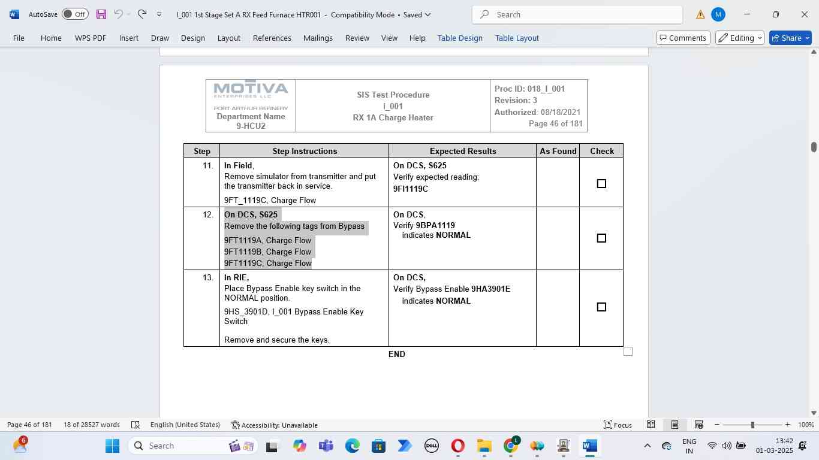Click the scroll down arrow of document scrollbar
The image size is (819, 460).
click(x=814, y=413)
